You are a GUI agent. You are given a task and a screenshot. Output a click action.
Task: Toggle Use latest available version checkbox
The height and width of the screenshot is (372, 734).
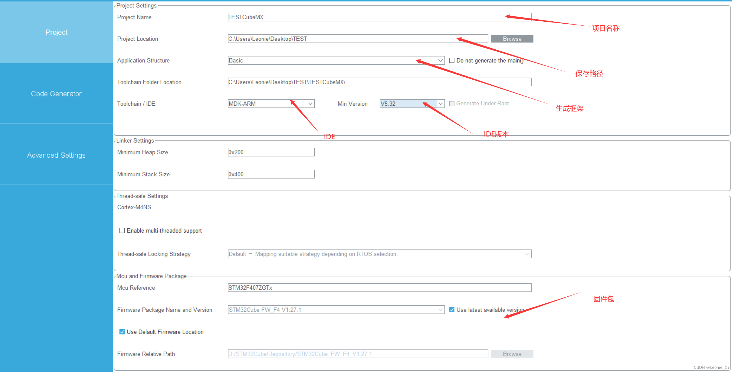452,310
